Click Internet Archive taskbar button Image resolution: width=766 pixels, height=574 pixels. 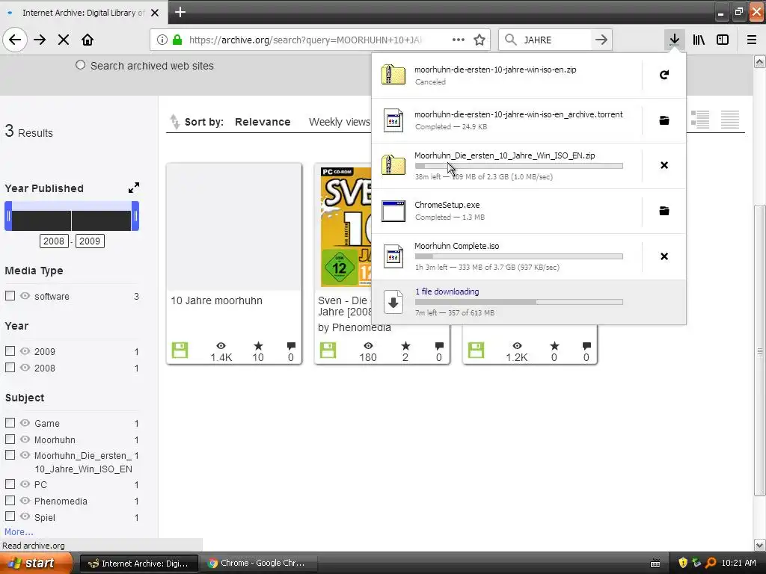[x=138, y=564]
